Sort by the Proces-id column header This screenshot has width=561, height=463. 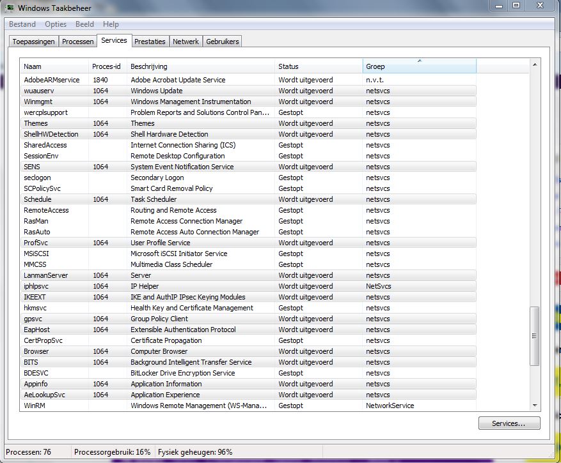pyautogui.click(x=107, y=66)
